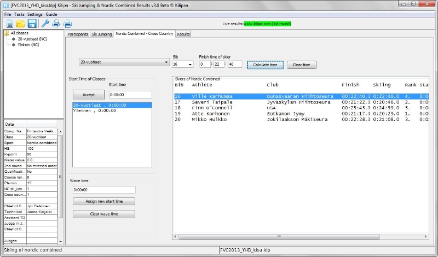Click the Data panel scroll down arrow
This screenshot has width=438, height=257.
pyautogui.click(x=61, y=242)
